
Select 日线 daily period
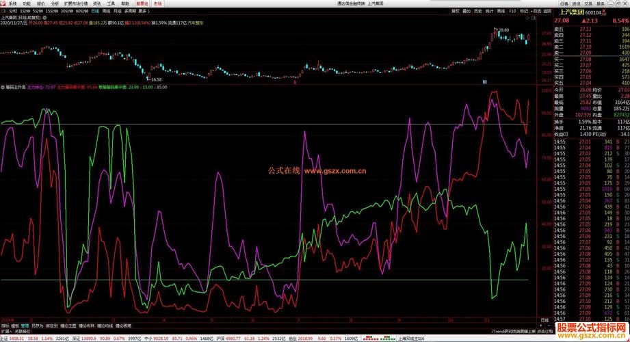(95, 11)
